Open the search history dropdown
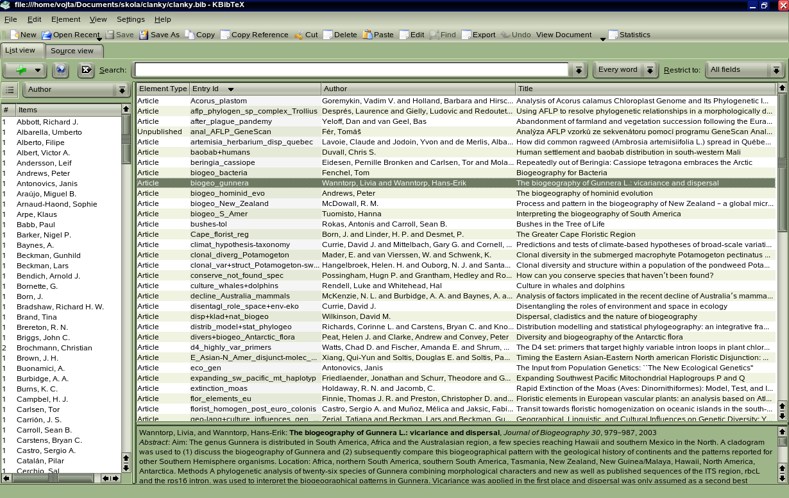The image size is (789, 498). coord(579,70)
